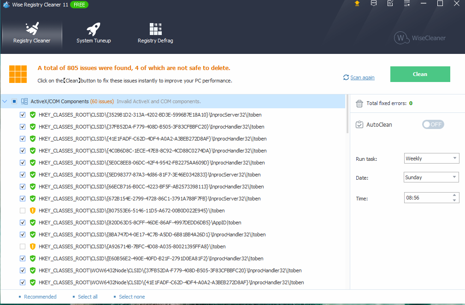
Task: Click the AutoClean calendar icon
Action: (359, 124)
